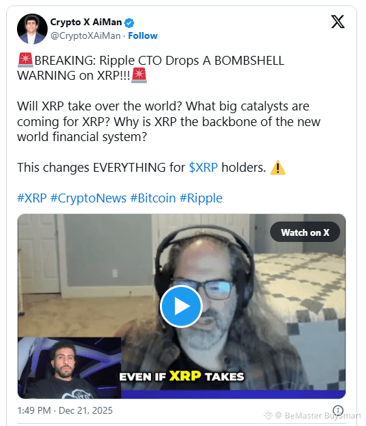
Task: Click the siren emoji before BREAKING
Action: point(25,60)
